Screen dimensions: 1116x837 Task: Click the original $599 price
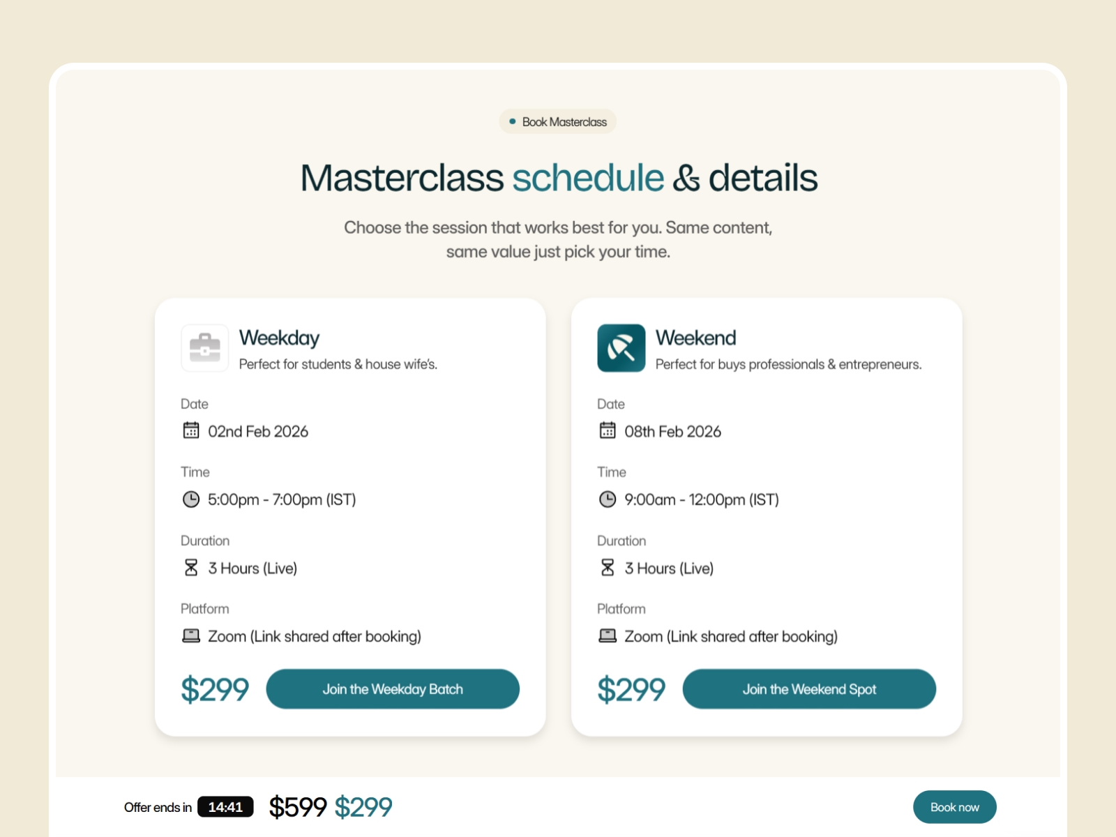point(298,807)
